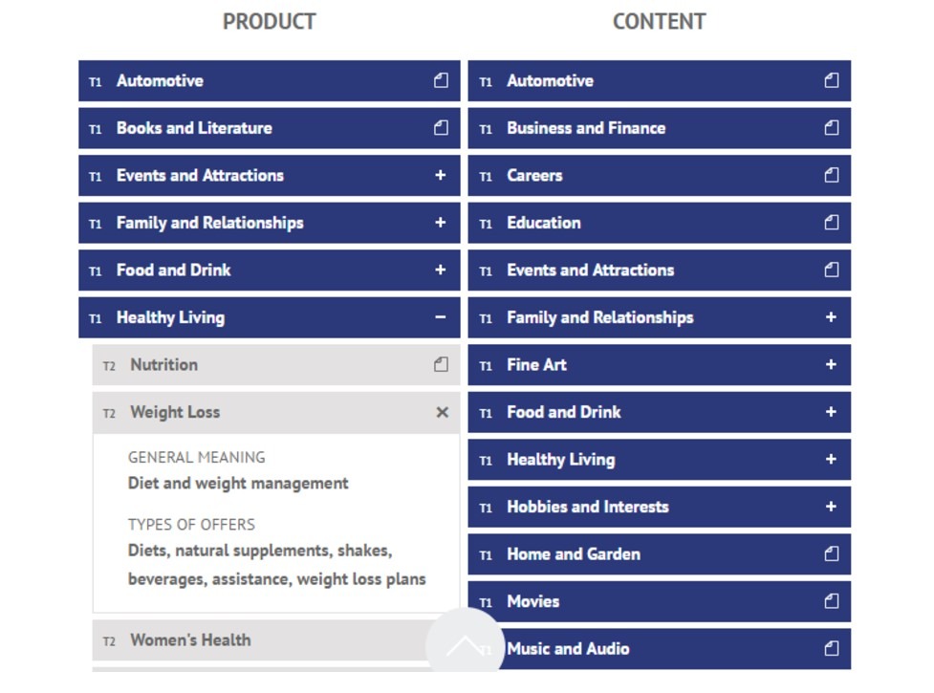Image resolution: width=934 pixels, height=693 pixels.
Task: Expand the Product Food and Drink category
Action: pos(441,271)
